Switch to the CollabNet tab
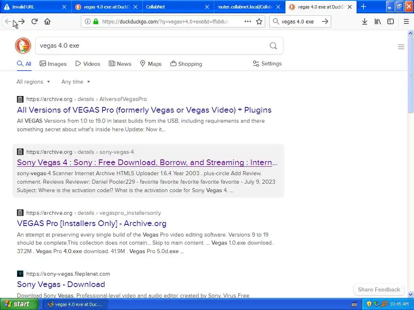Viewport: 414px width, 310px height. click(178, 7)
